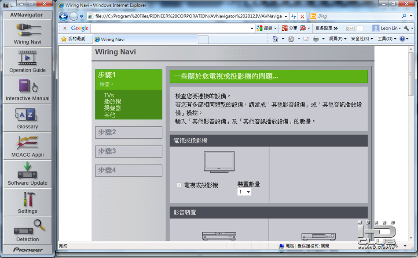Screen dimensions: 418x258
Task: Open the Glossary A-Z icon
Action: 27,118
